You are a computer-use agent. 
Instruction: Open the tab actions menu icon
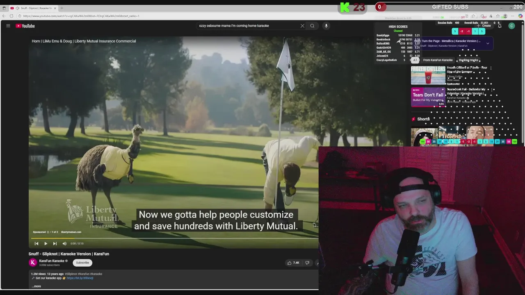click(x=4, y=8)
